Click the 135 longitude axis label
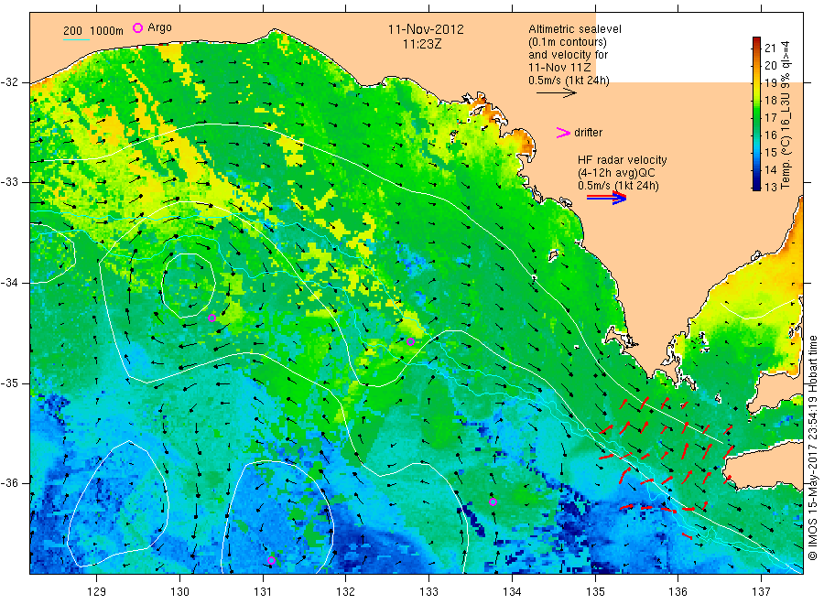Viewport: 824px width, 604px height. point(595,592)
